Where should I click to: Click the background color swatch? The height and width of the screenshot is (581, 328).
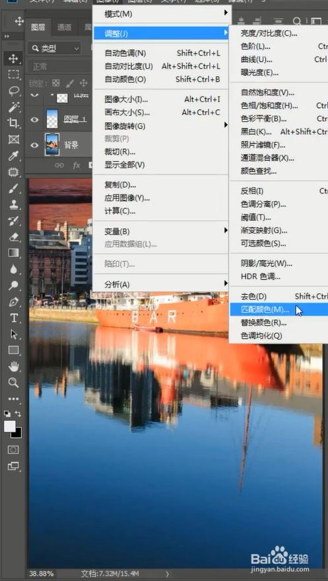(18, 434)
